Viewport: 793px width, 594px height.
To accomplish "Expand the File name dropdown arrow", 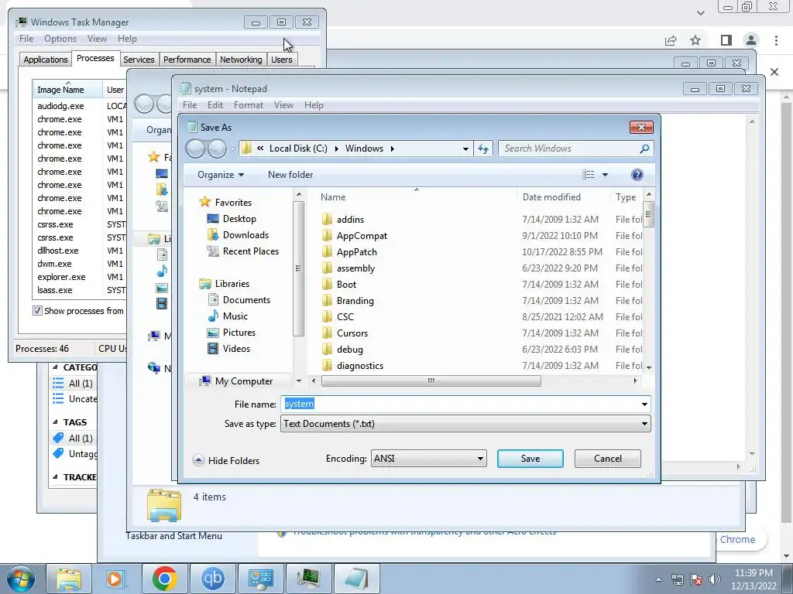I will (x=644, y=404).
